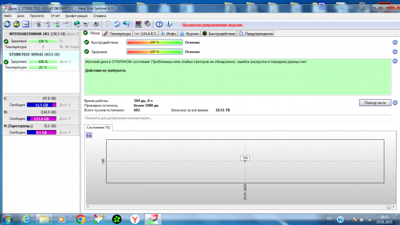The image size is (400, 225).
Task: Open the Файл menu
Action: click(7, 16)
